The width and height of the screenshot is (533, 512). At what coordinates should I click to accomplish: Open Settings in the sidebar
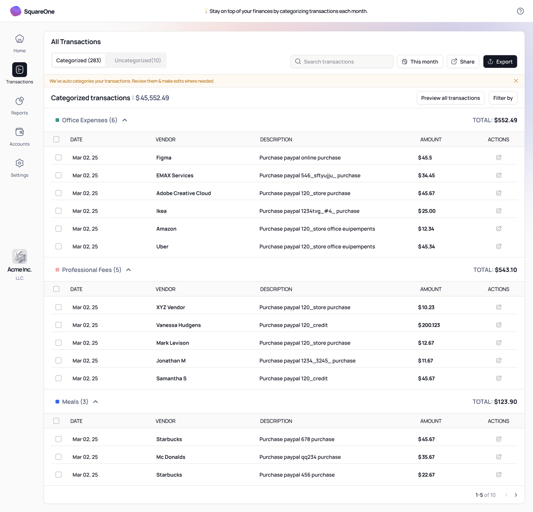[20, 168]
